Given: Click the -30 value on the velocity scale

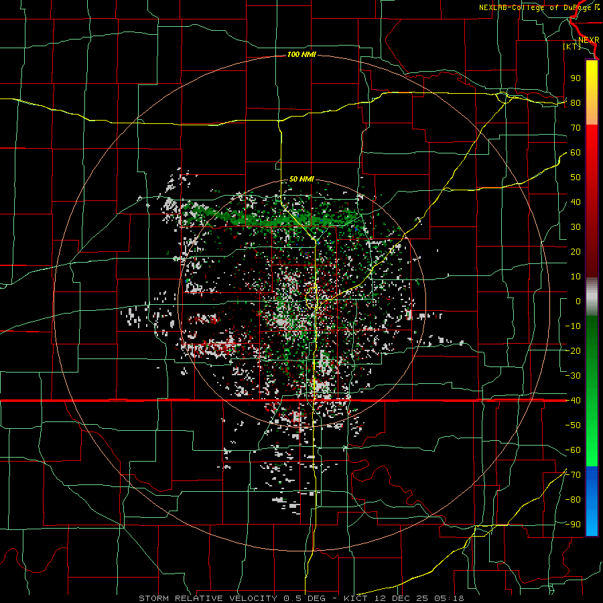Looking at the screenshot, I should point(573,376).
